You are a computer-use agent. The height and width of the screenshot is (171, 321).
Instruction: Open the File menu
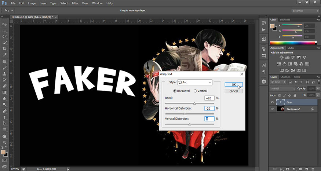tap(13, 3)
